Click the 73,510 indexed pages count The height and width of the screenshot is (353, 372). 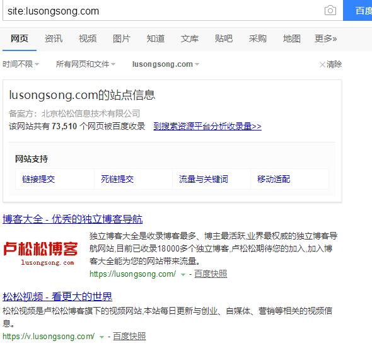(x=64, y=126)
